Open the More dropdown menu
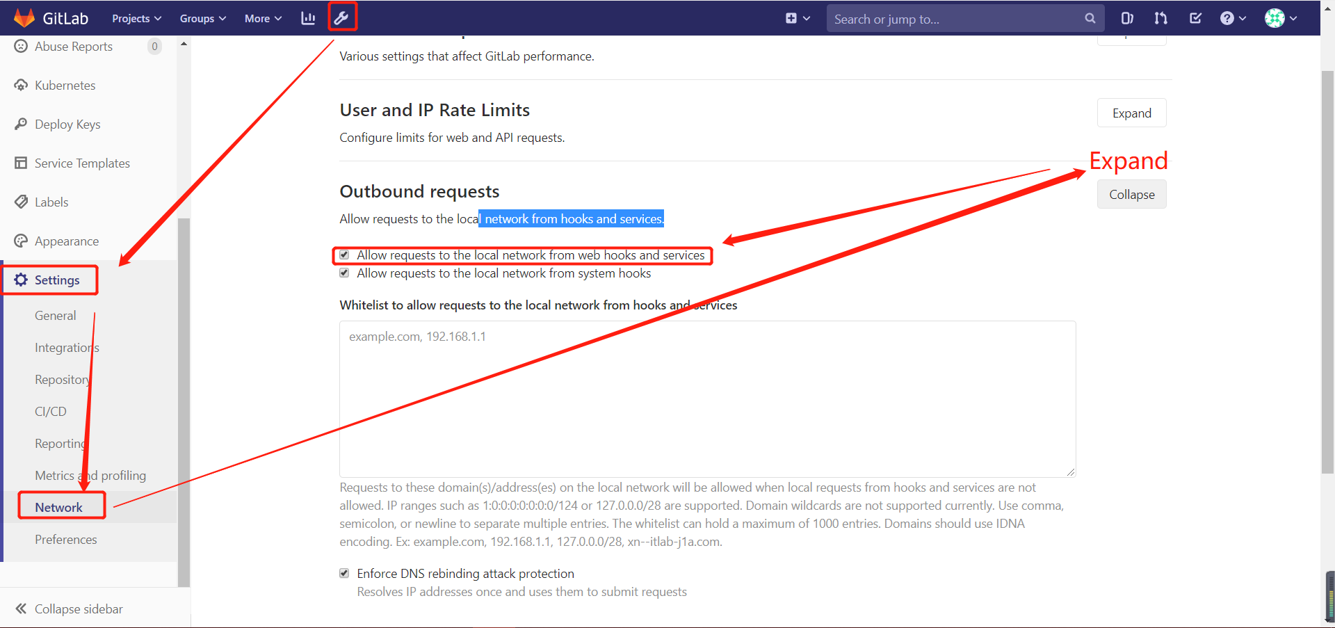This screenshot has height=628, width=1335. pos(263,19)
